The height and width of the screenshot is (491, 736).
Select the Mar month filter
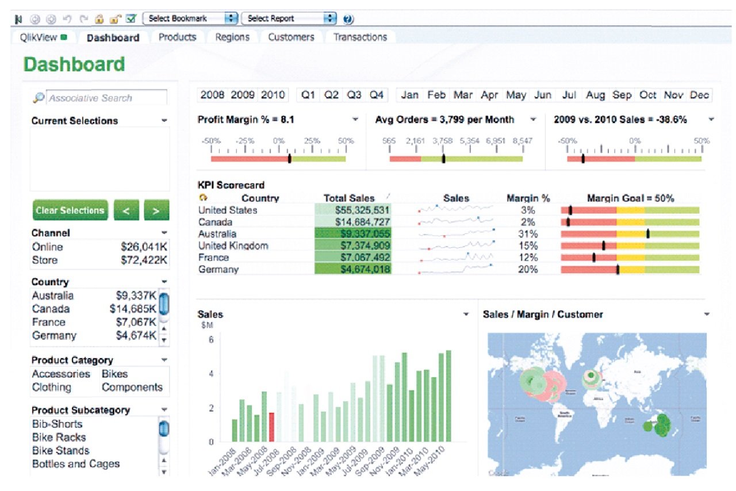[x=462, y=94]
